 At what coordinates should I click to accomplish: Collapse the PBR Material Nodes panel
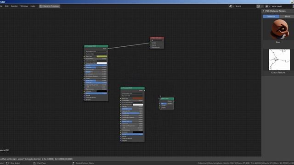263,11
